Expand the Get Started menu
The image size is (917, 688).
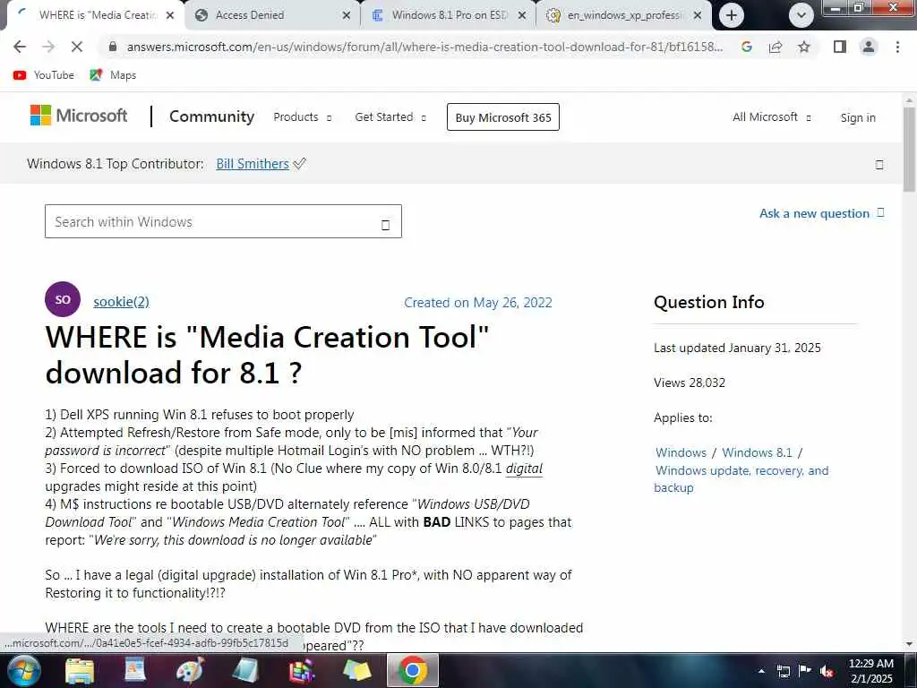coord(390,117)
